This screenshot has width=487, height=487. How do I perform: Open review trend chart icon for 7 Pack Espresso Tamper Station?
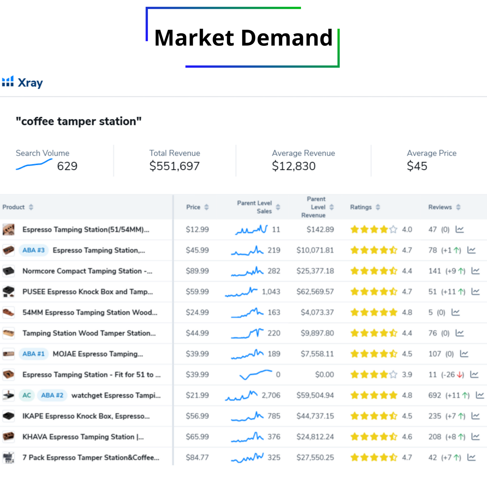471,458
